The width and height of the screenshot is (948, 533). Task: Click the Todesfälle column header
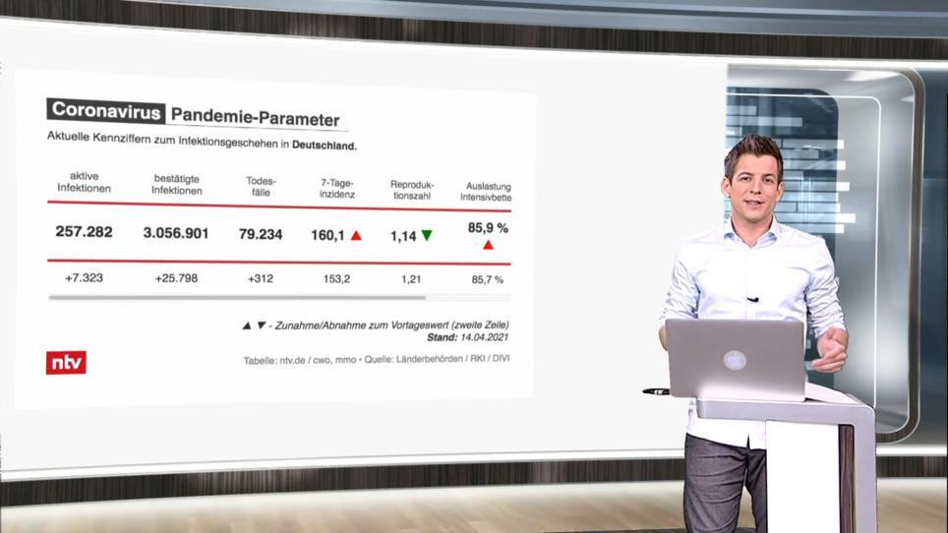[261, 187]
